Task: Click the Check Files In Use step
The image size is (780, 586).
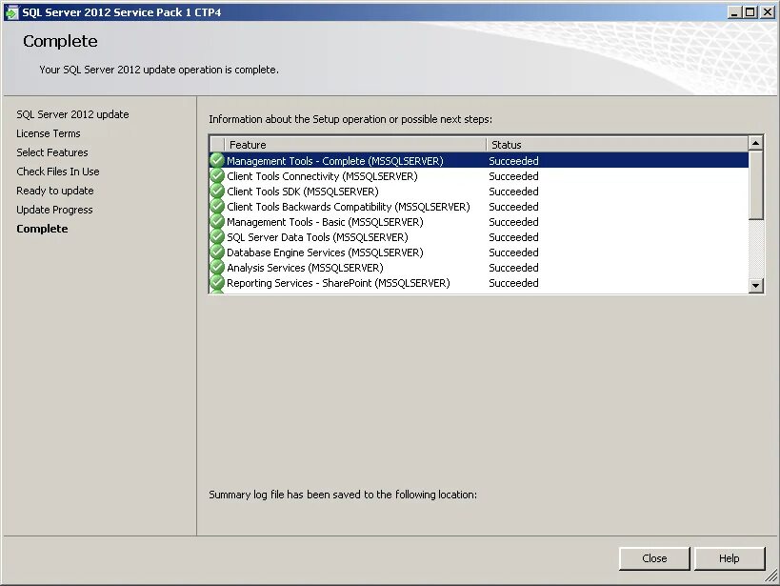Action: [58, 172]
